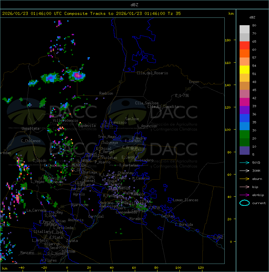Pick the light gray 80-70 dBZ swatch
This screenshot has height=272, width=269.
coord(244,29)
